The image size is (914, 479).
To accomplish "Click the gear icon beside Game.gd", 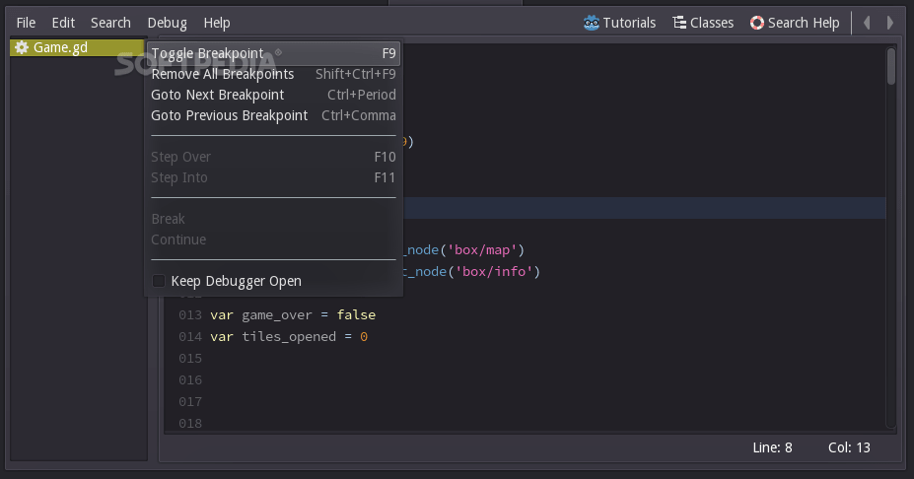I will tap(22, 47).
